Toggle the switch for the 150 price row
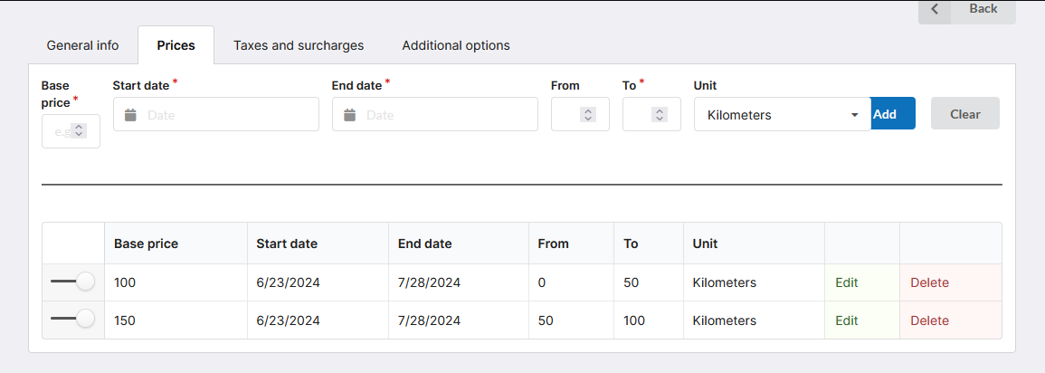1045x373 pixels. pos(72,319)
